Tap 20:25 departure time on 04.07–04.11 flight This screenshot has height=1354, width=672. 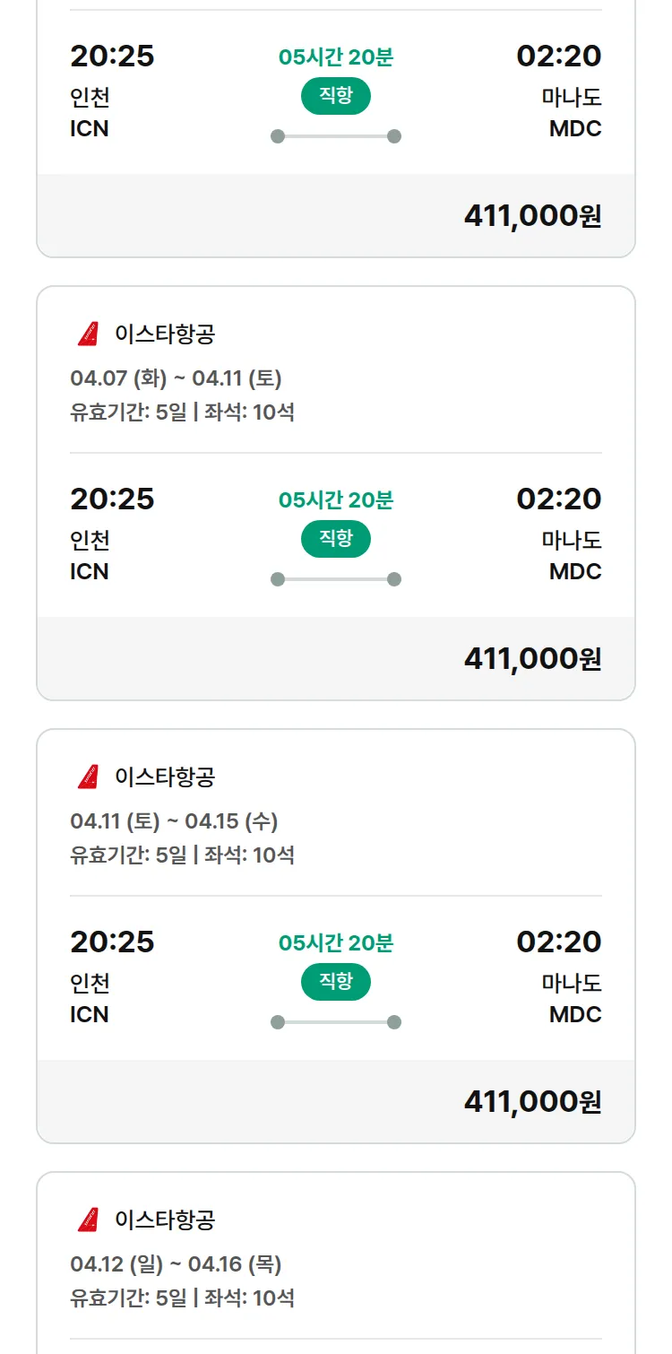[x=112, y=499]
